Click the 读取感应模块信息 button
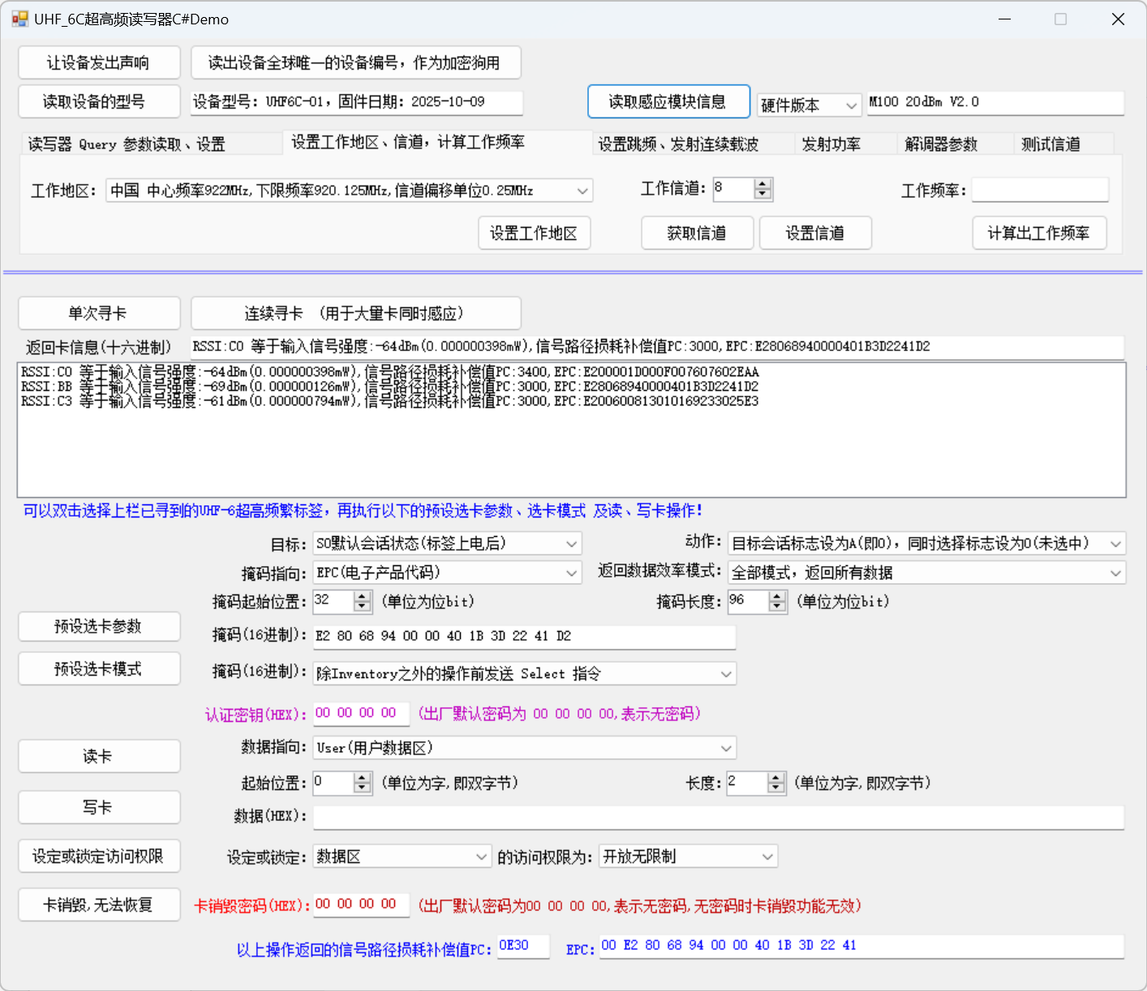 pos(668,101)
